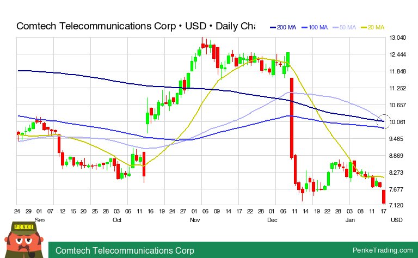
Task: Click the 50 MA legend label
Action: pyautogui.click(x=348, y=27)
